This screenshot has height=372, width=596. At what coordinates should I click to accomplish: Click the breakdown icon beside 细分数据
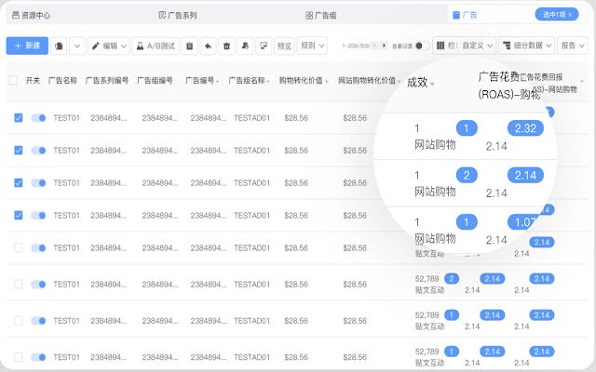[x=507, y=46]
